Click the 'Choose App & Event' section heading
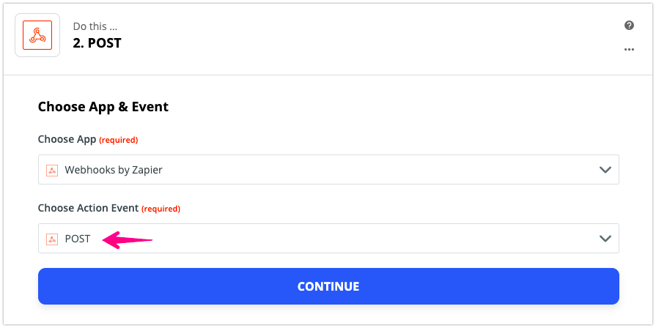This screenshot has height=328, width=656. coord(103,107)
